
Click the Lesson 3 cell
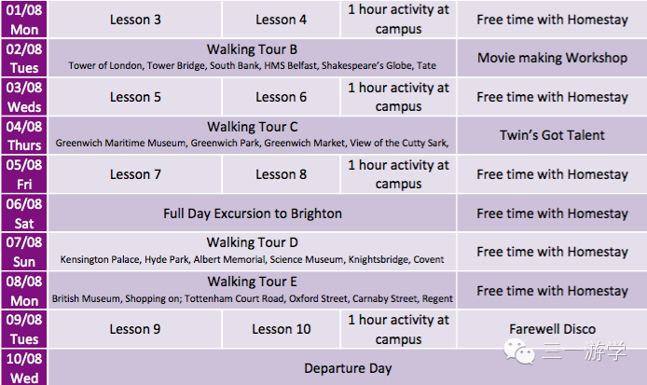pyautogui.click(x=135, y=20)
